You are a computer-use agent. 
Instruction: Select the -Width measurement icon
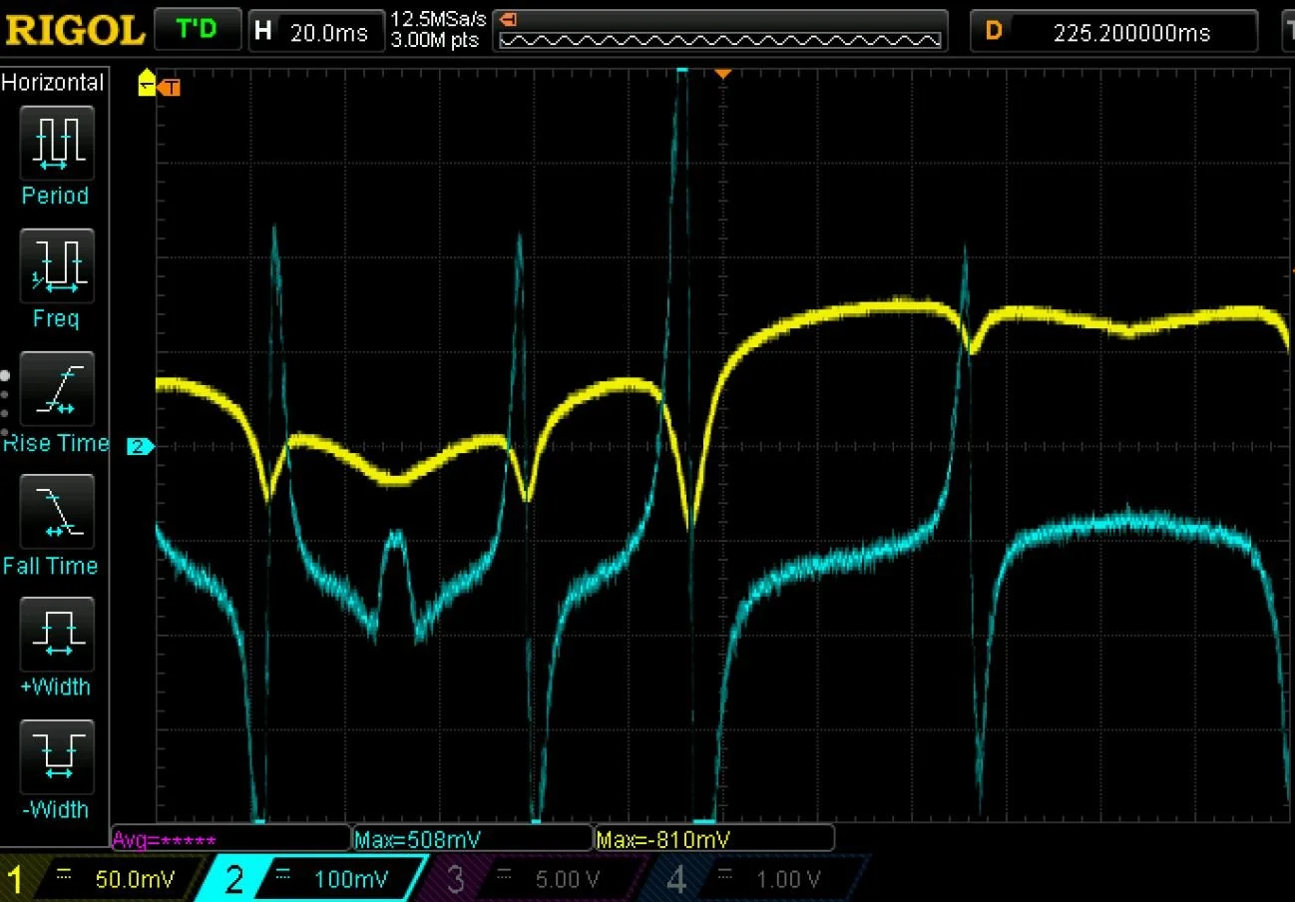pyautogui.click(x=57, y=757)
